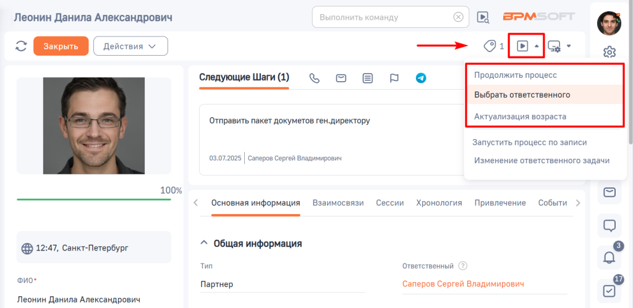Switch to the Основная информация tab
This screenshot has width=633, height=308.
(255, 203)
